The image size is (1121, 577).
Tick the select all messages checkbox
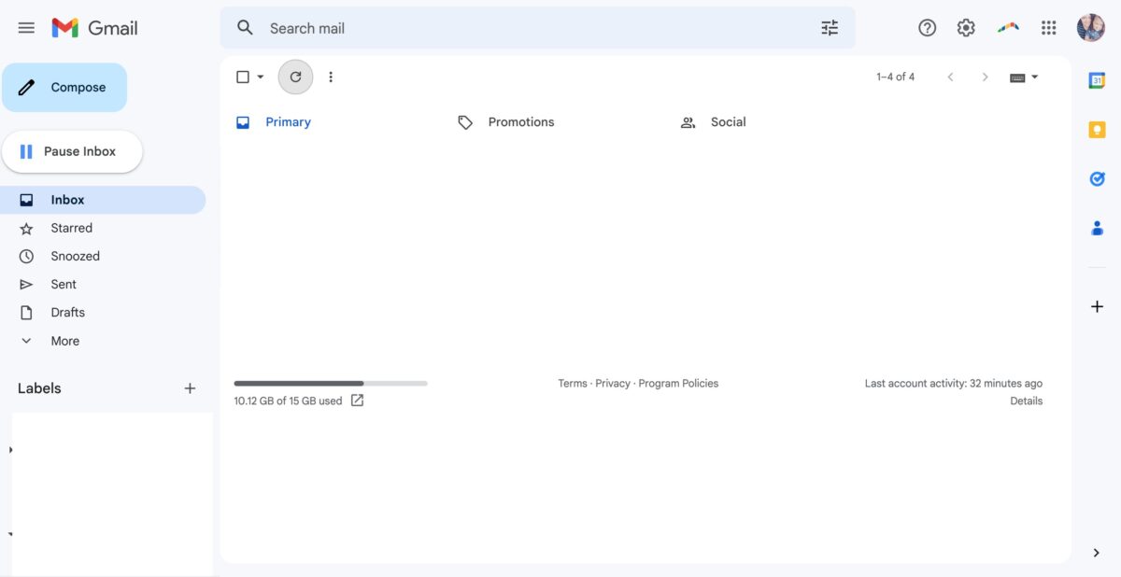243,77
